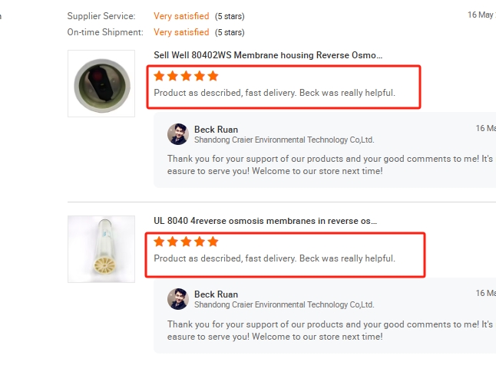Click the "(5 stars)" text beside On-time Shipment

pos(230,32)
